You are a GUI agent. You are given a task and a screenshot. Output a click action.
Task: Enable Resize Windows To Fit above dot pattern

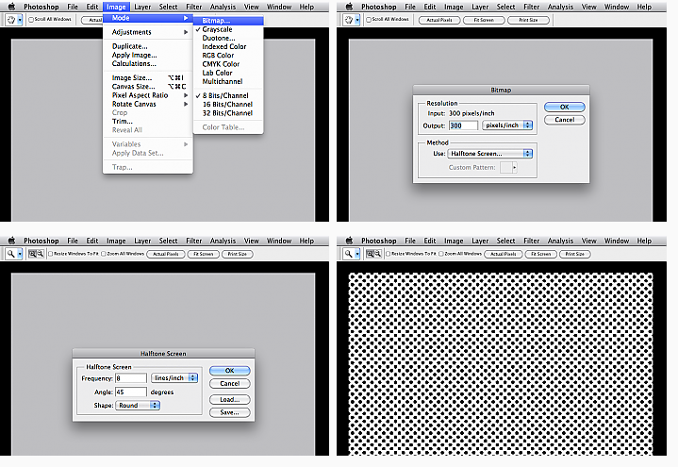pos(389,254)
